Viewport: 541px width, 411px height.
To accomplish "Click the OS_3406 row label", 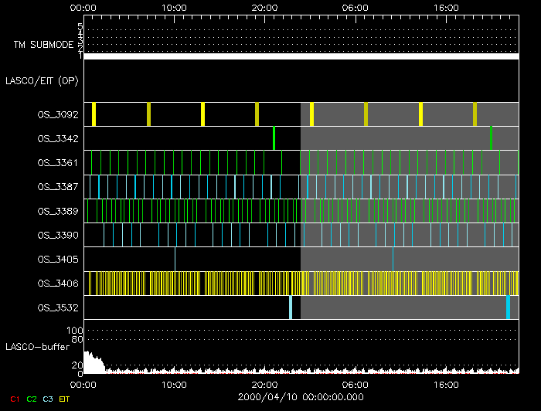I will (58, 284).
